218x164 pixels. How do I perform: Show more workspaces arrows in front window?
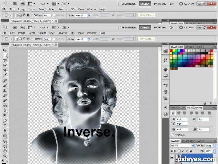(171, 27)
